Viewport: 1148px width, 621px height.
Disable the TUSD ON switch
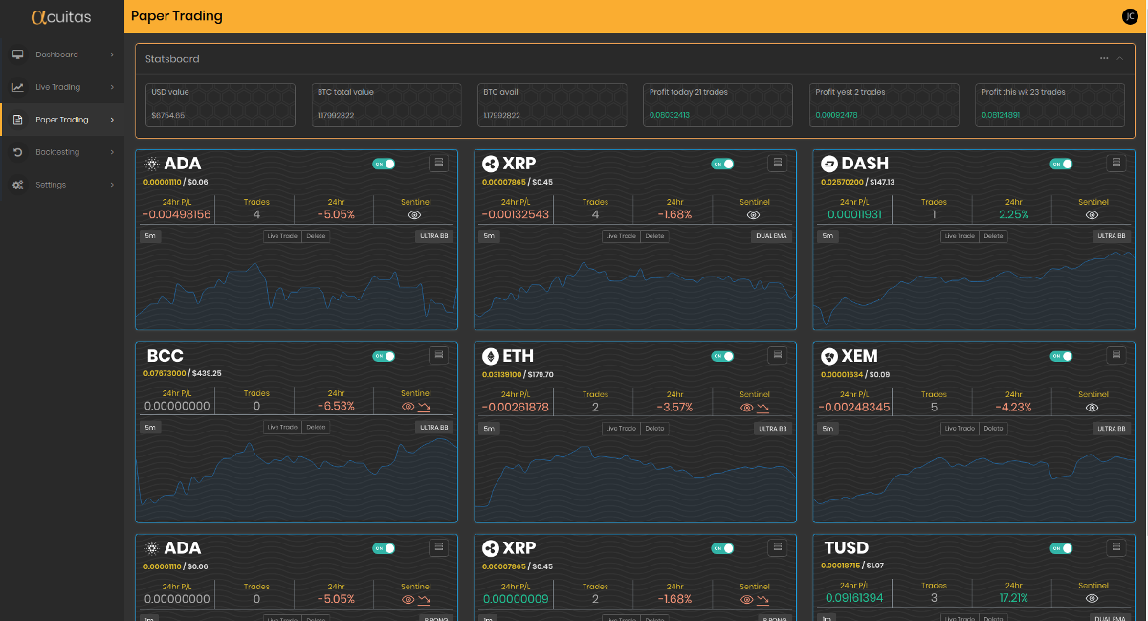1061,549
